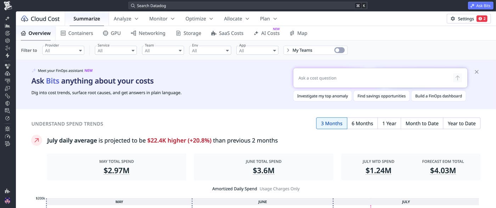Click the Search Datadog field
The width and height of the screenshot is (496, 208).
(248, 6)
